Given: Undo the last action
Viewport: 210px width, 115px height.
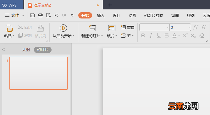Looking at the screenshot, I should pyautogui.click(x=56, y=15).
